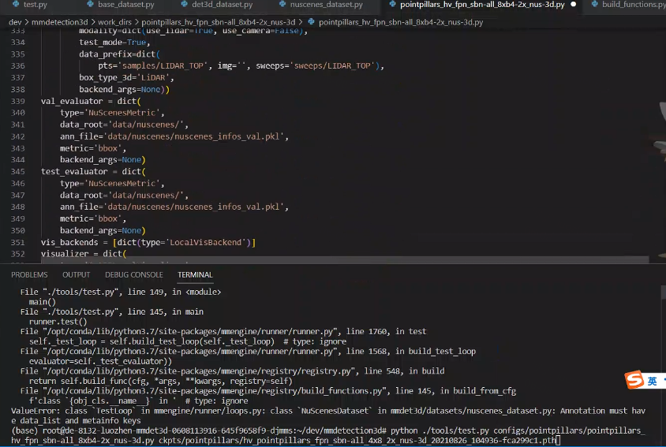Screen dimensions: 666x447
Task: Click Python icon on det3d_dataset.py tab
Action: click(185, 4)
